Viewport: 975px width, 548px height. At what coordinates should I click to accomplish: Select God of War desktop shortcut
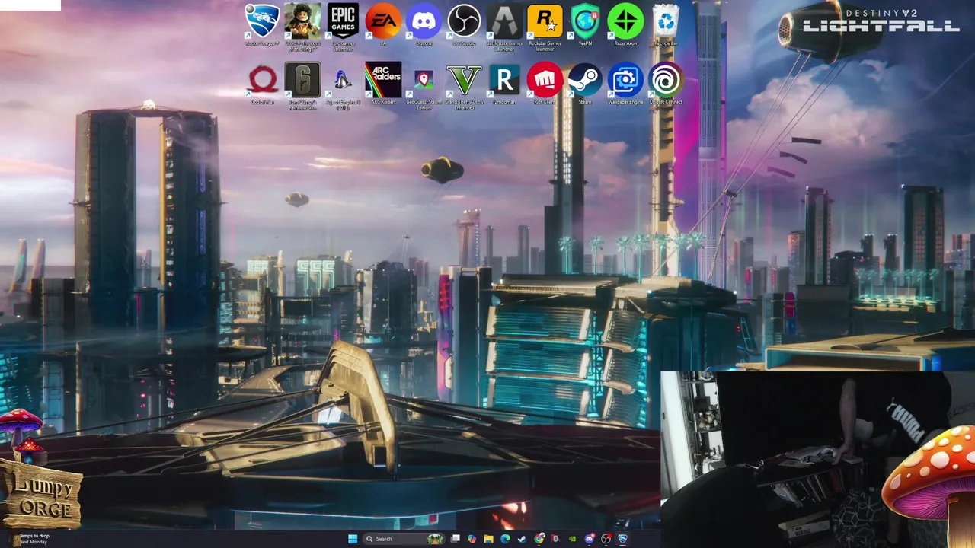(263, 84)
